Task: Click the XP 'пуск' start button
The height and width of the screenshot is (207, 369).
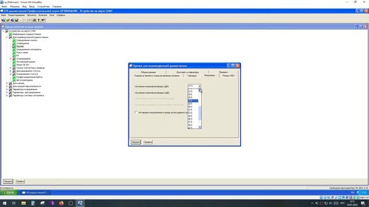Action: 9,193
